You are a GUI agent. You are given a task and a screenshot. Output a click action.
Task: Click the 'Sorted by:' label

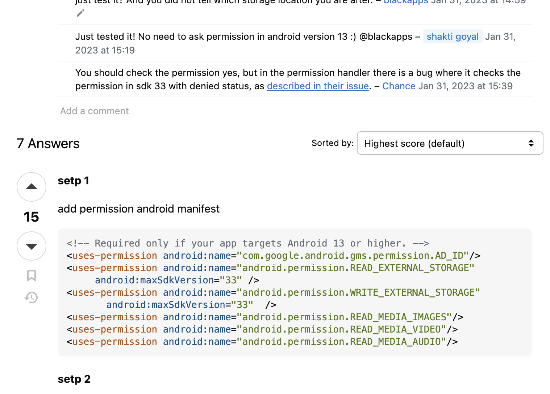[x=333, y=143]
